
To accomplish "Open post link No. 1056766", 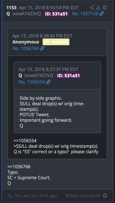I will 26,48.
